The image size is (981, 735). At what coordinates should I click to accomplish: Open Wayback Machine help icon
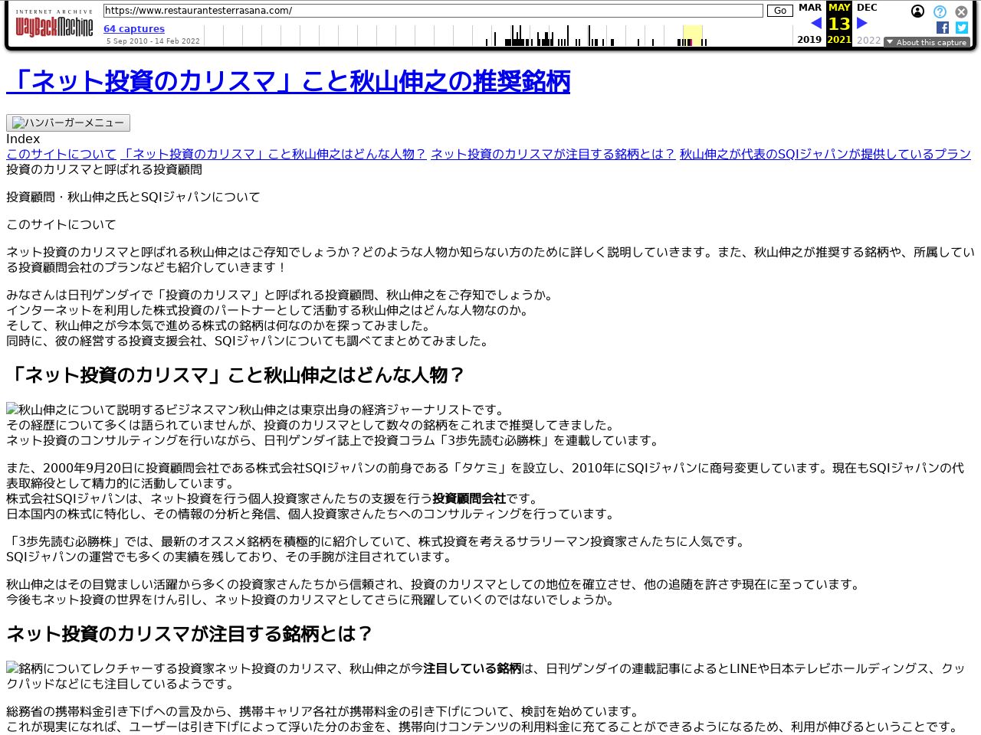(x=940, y=11)
